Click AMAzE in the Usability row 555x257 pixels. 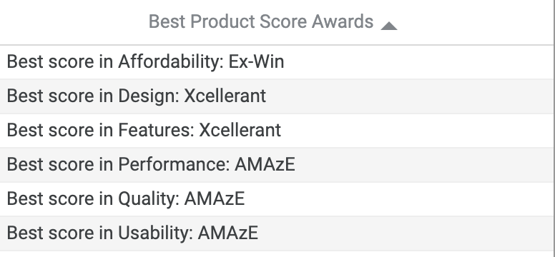coord(228,233)
